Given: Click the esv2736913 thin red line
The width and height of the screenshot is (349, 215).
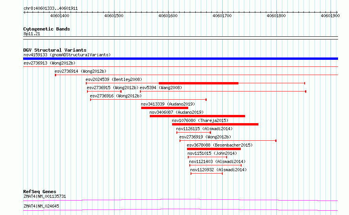Looking at the screenshot, I should click(x=180, y=67).
